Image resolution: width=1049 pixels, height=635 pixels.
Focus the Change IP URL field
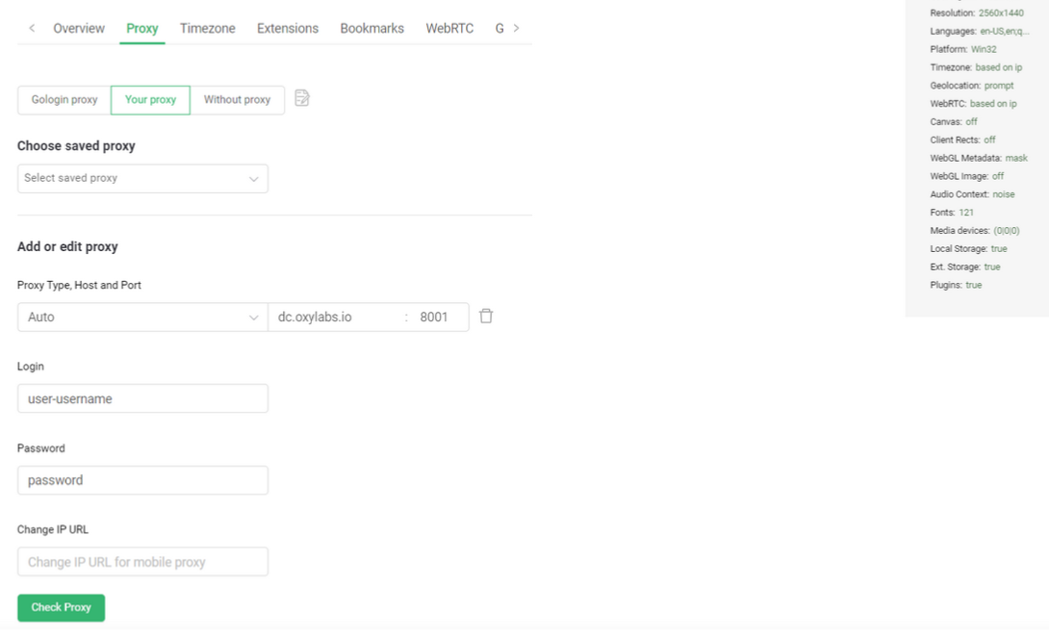[x=142, y=562]
